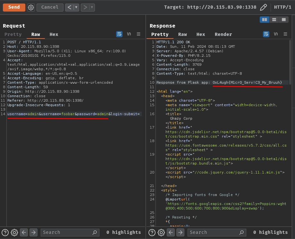Toggle non-printable characters in Request pane
The height and width of the screenshot is (239, 295).
[129, 34]
